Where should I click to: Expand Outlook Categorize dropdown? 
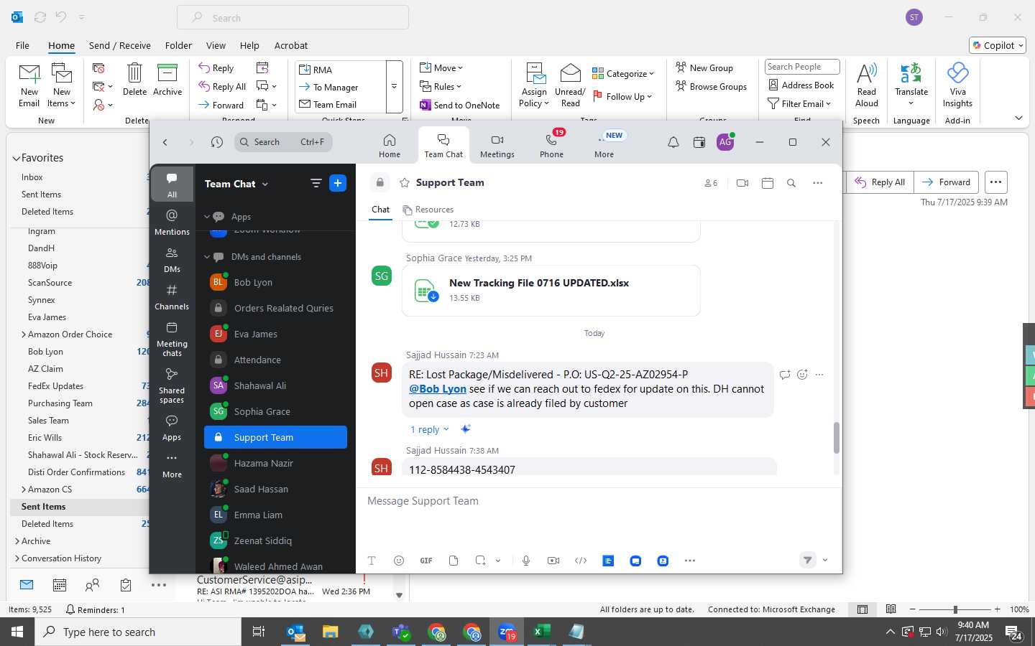coord(623,73)
